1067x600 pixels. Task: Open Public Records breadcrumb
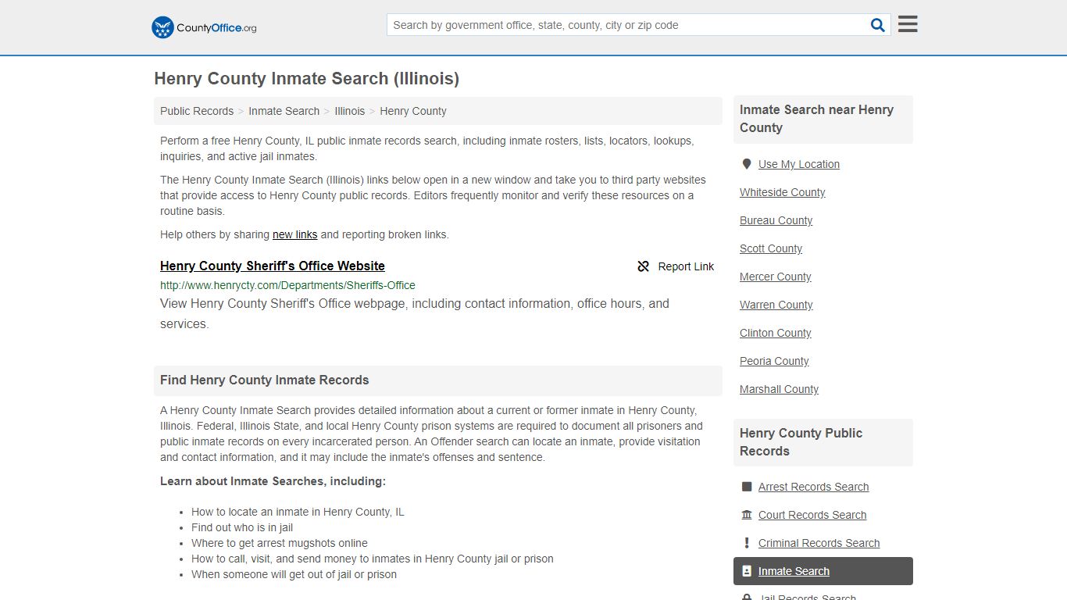point(197,111)
